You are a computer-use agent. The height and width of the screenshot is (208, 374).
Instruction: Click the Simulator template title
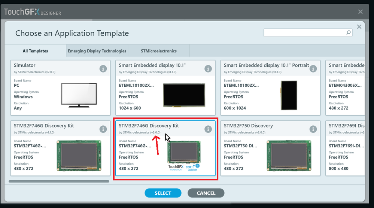click(x=24, y=65)
